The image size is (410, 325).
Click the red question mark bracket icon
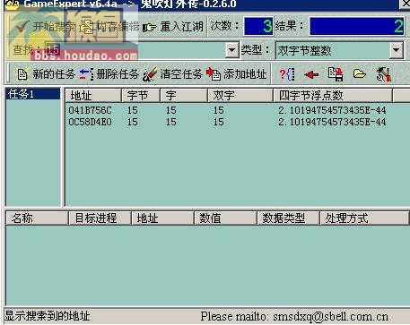coord(287,74)
